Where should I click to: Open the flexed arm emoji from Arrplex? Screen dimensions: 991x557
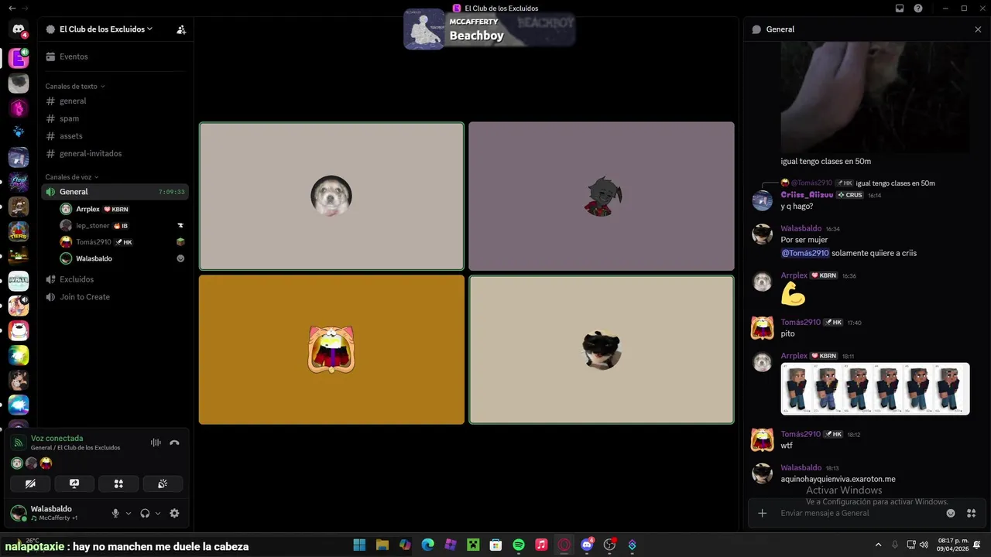pyautogui.click(x=793, y=294)
